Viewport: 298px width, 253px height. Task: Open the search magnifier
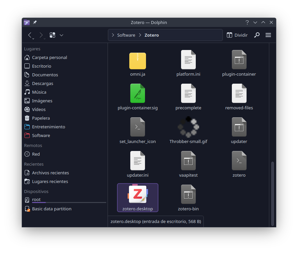point(257,35)
